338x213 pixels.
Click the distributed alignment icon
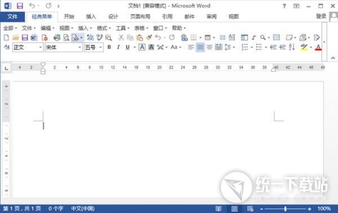click(219, 47)
